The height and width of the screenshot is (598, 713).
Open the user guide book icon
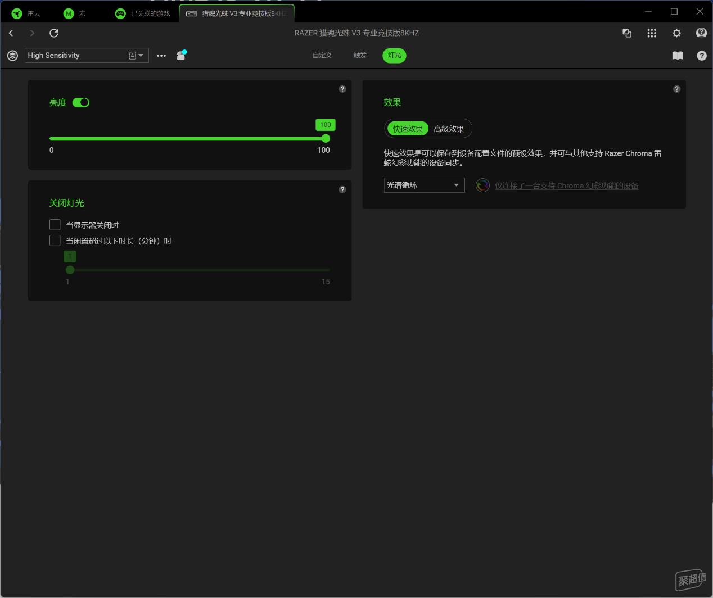pyautogui.click(x=678, y=56)
